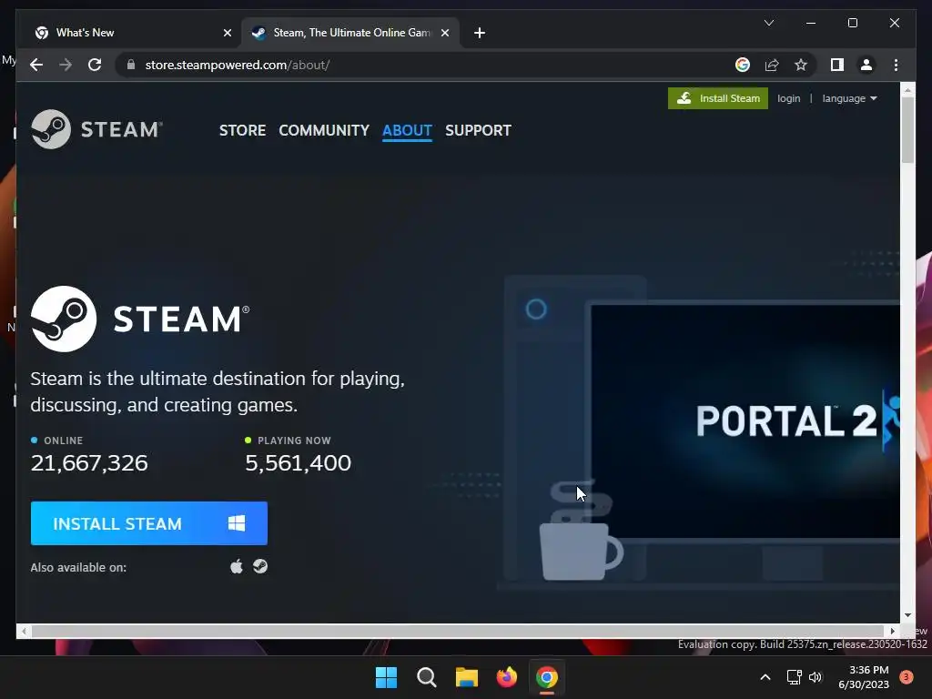Open File Explorer from taskbar
The image size is (932, 699).
[x=467, y=677]
